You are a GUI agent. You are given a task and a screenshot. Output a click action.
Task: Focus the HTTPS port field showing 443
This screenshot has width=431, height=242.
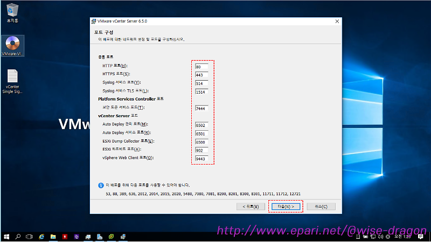tap(201, 75)
